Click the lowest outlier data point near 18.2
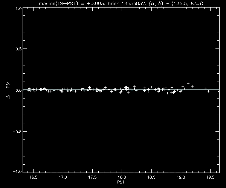 134,99
